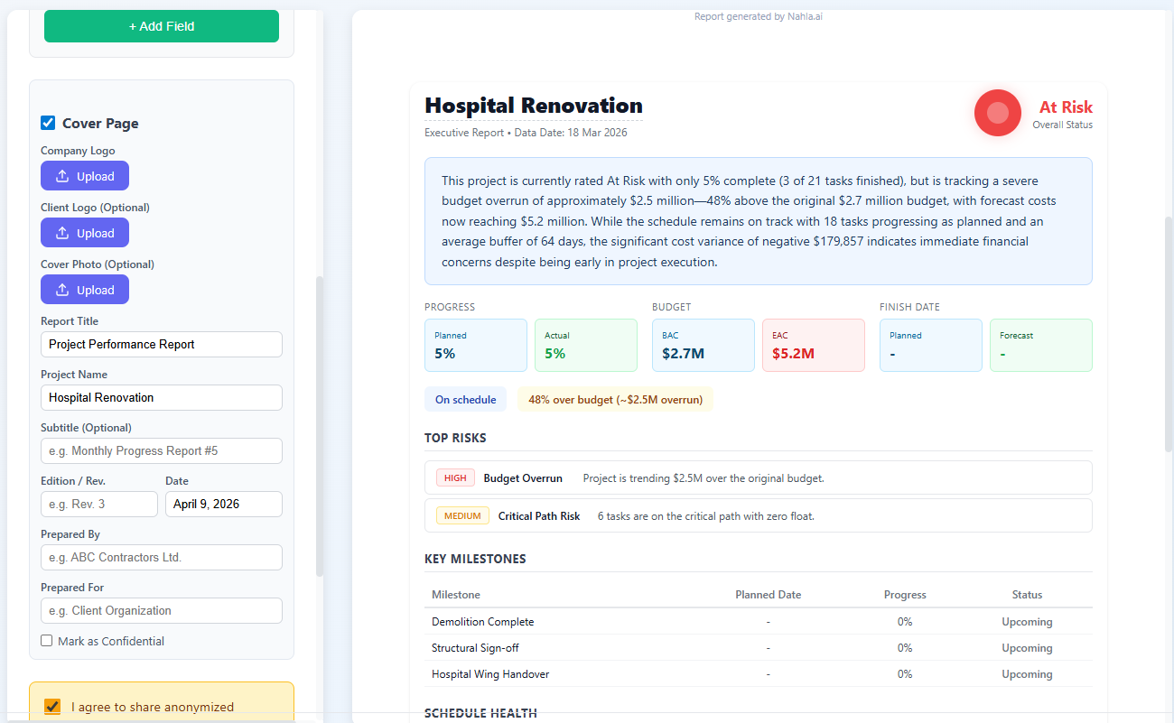Screen dimensions: 1174x723
Task: Click the Planned progress 5% card
Action: (x=476, y=345)
